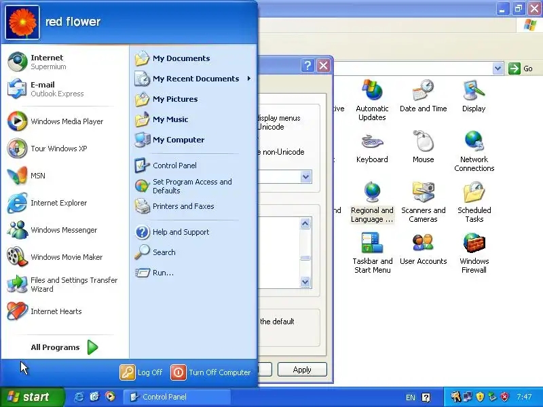Open Control Panel from Start menu

click(193, 166)
